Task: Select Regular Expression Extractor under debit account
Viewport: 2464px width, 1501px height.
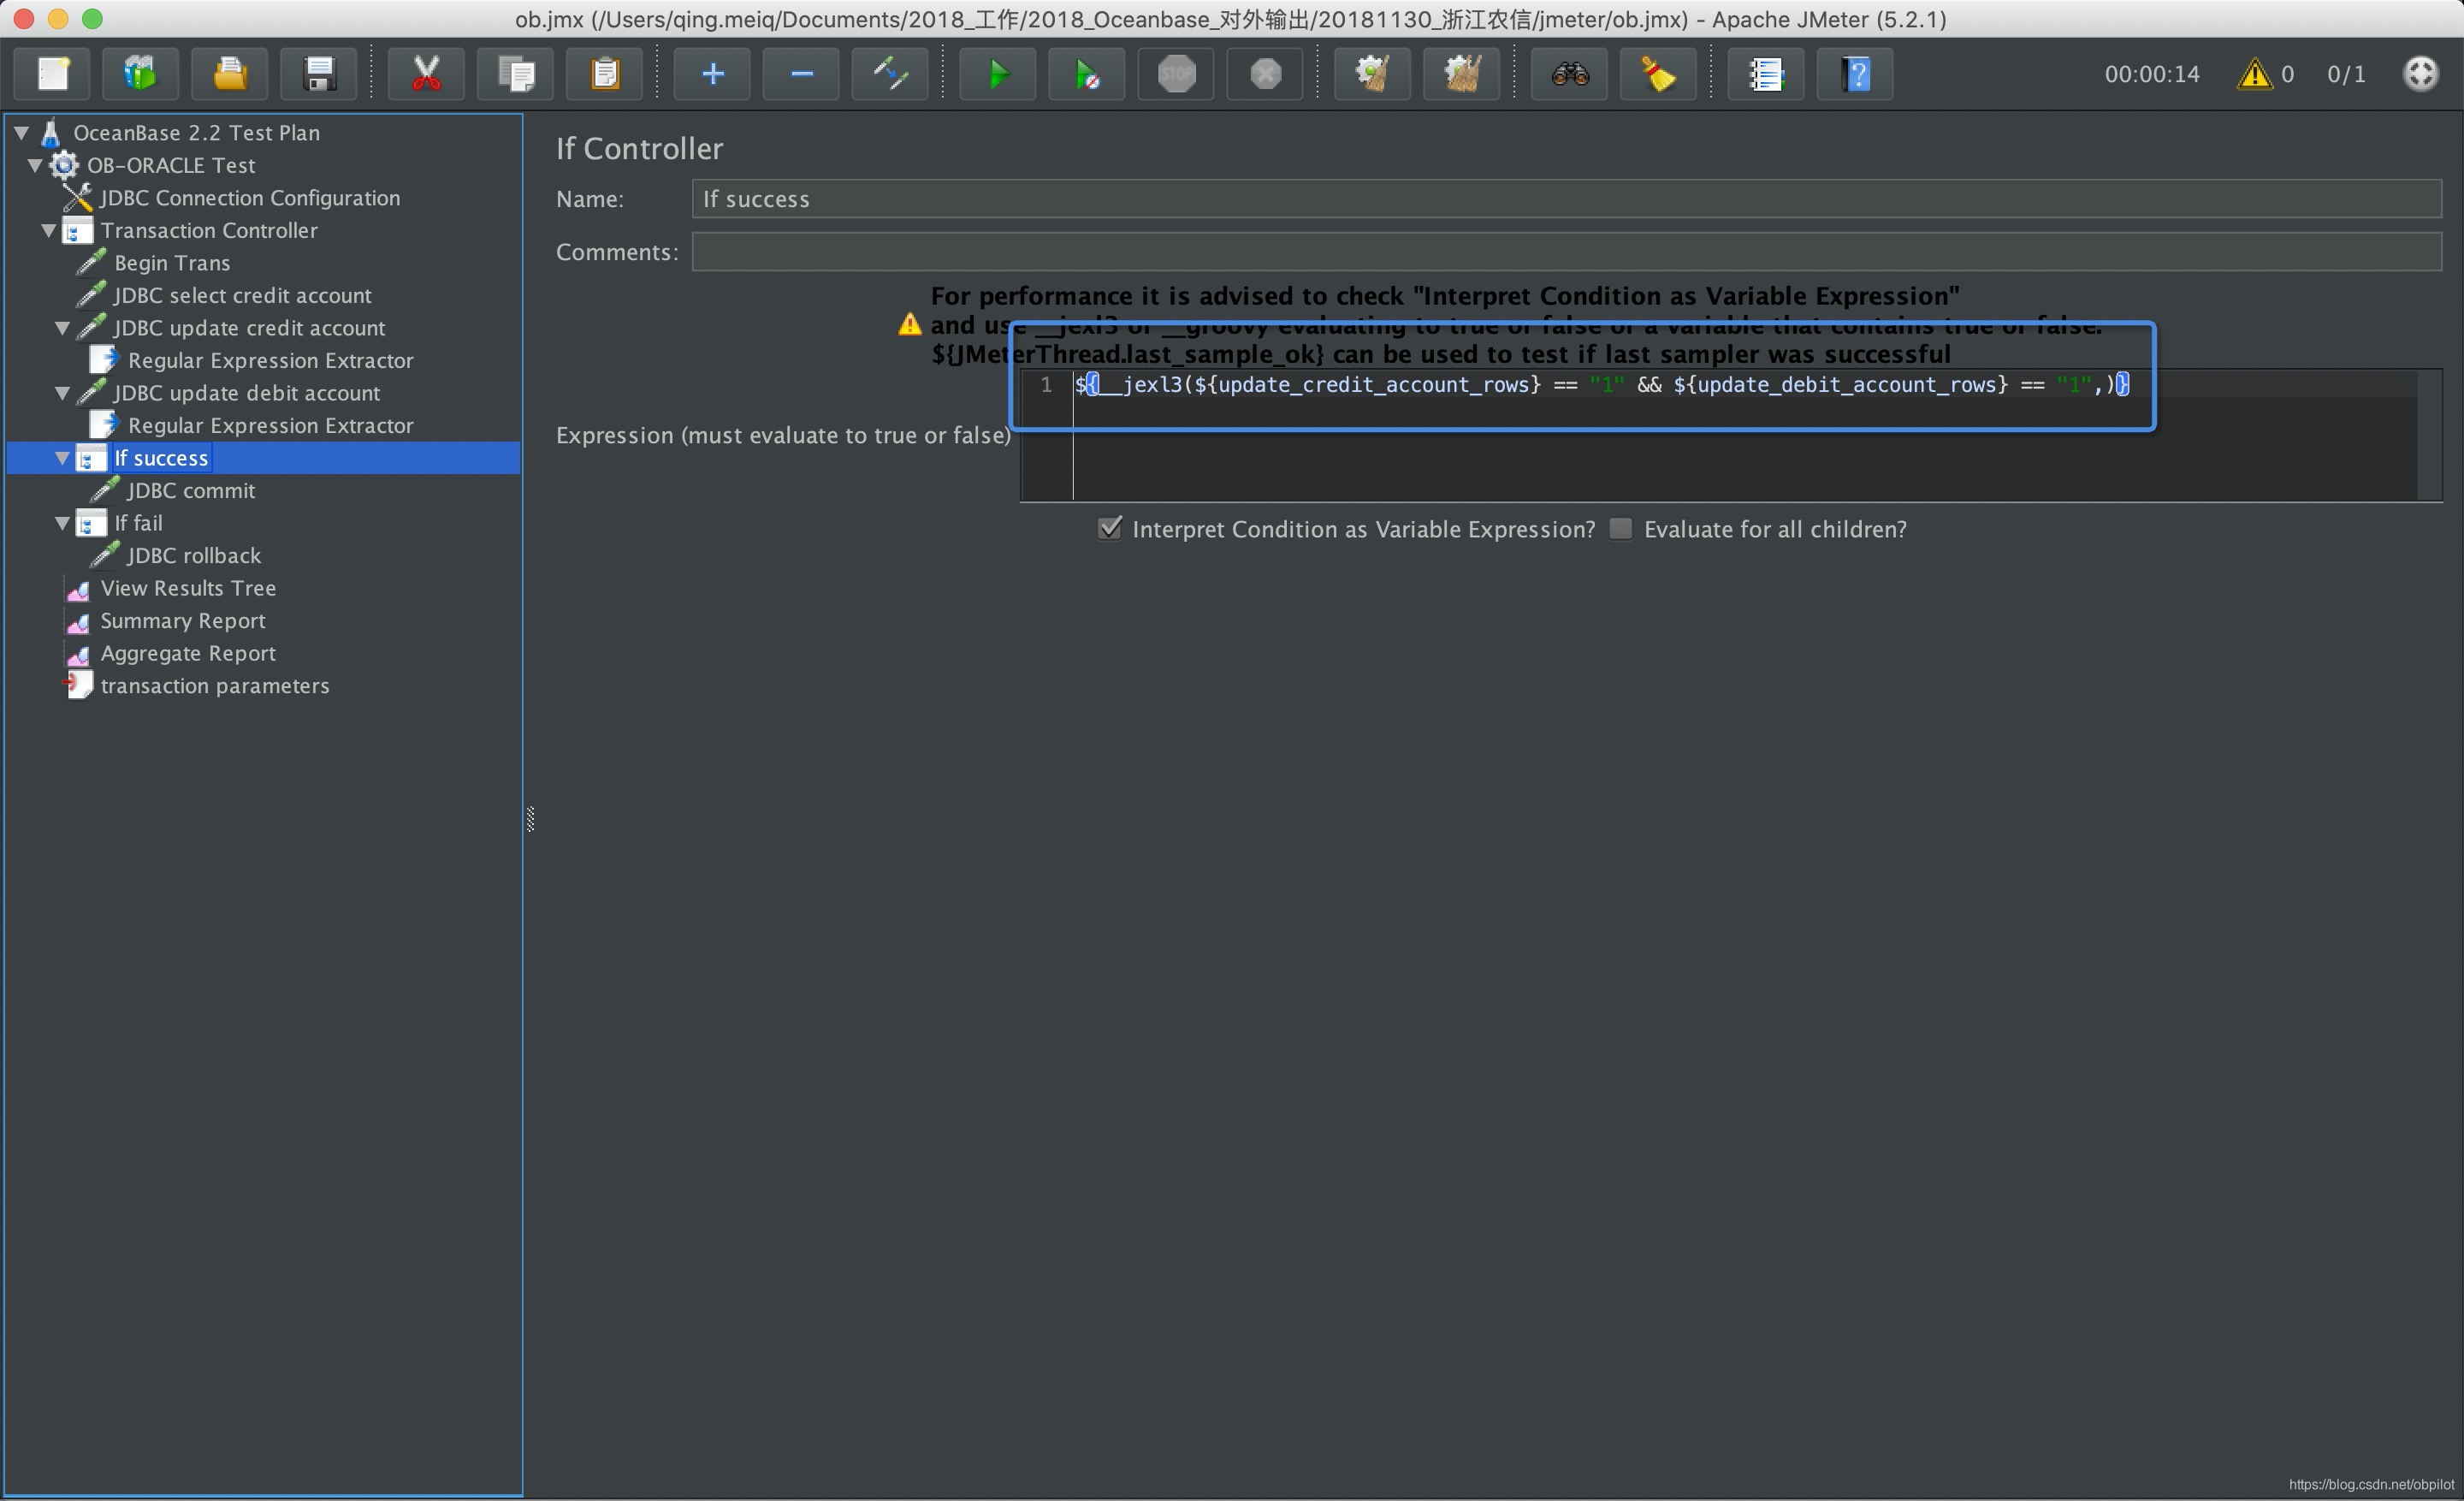Action: click(271, 426)
